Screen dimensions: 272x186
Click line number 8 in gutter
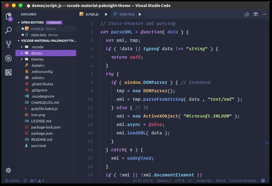[x=91, y=82]
